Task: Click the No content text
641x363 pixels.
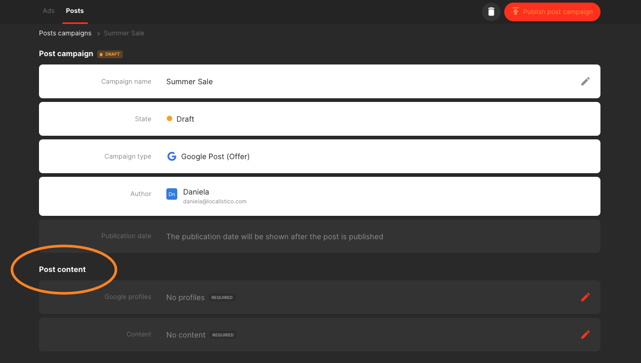Action: (x=186, y=335)
